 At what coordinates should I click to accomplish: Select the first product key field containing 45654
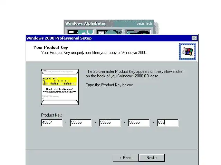tap(52, 123)
